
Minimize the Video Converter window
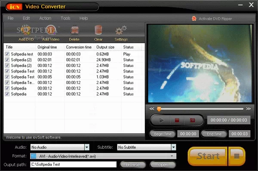click(x=240, y=5)
